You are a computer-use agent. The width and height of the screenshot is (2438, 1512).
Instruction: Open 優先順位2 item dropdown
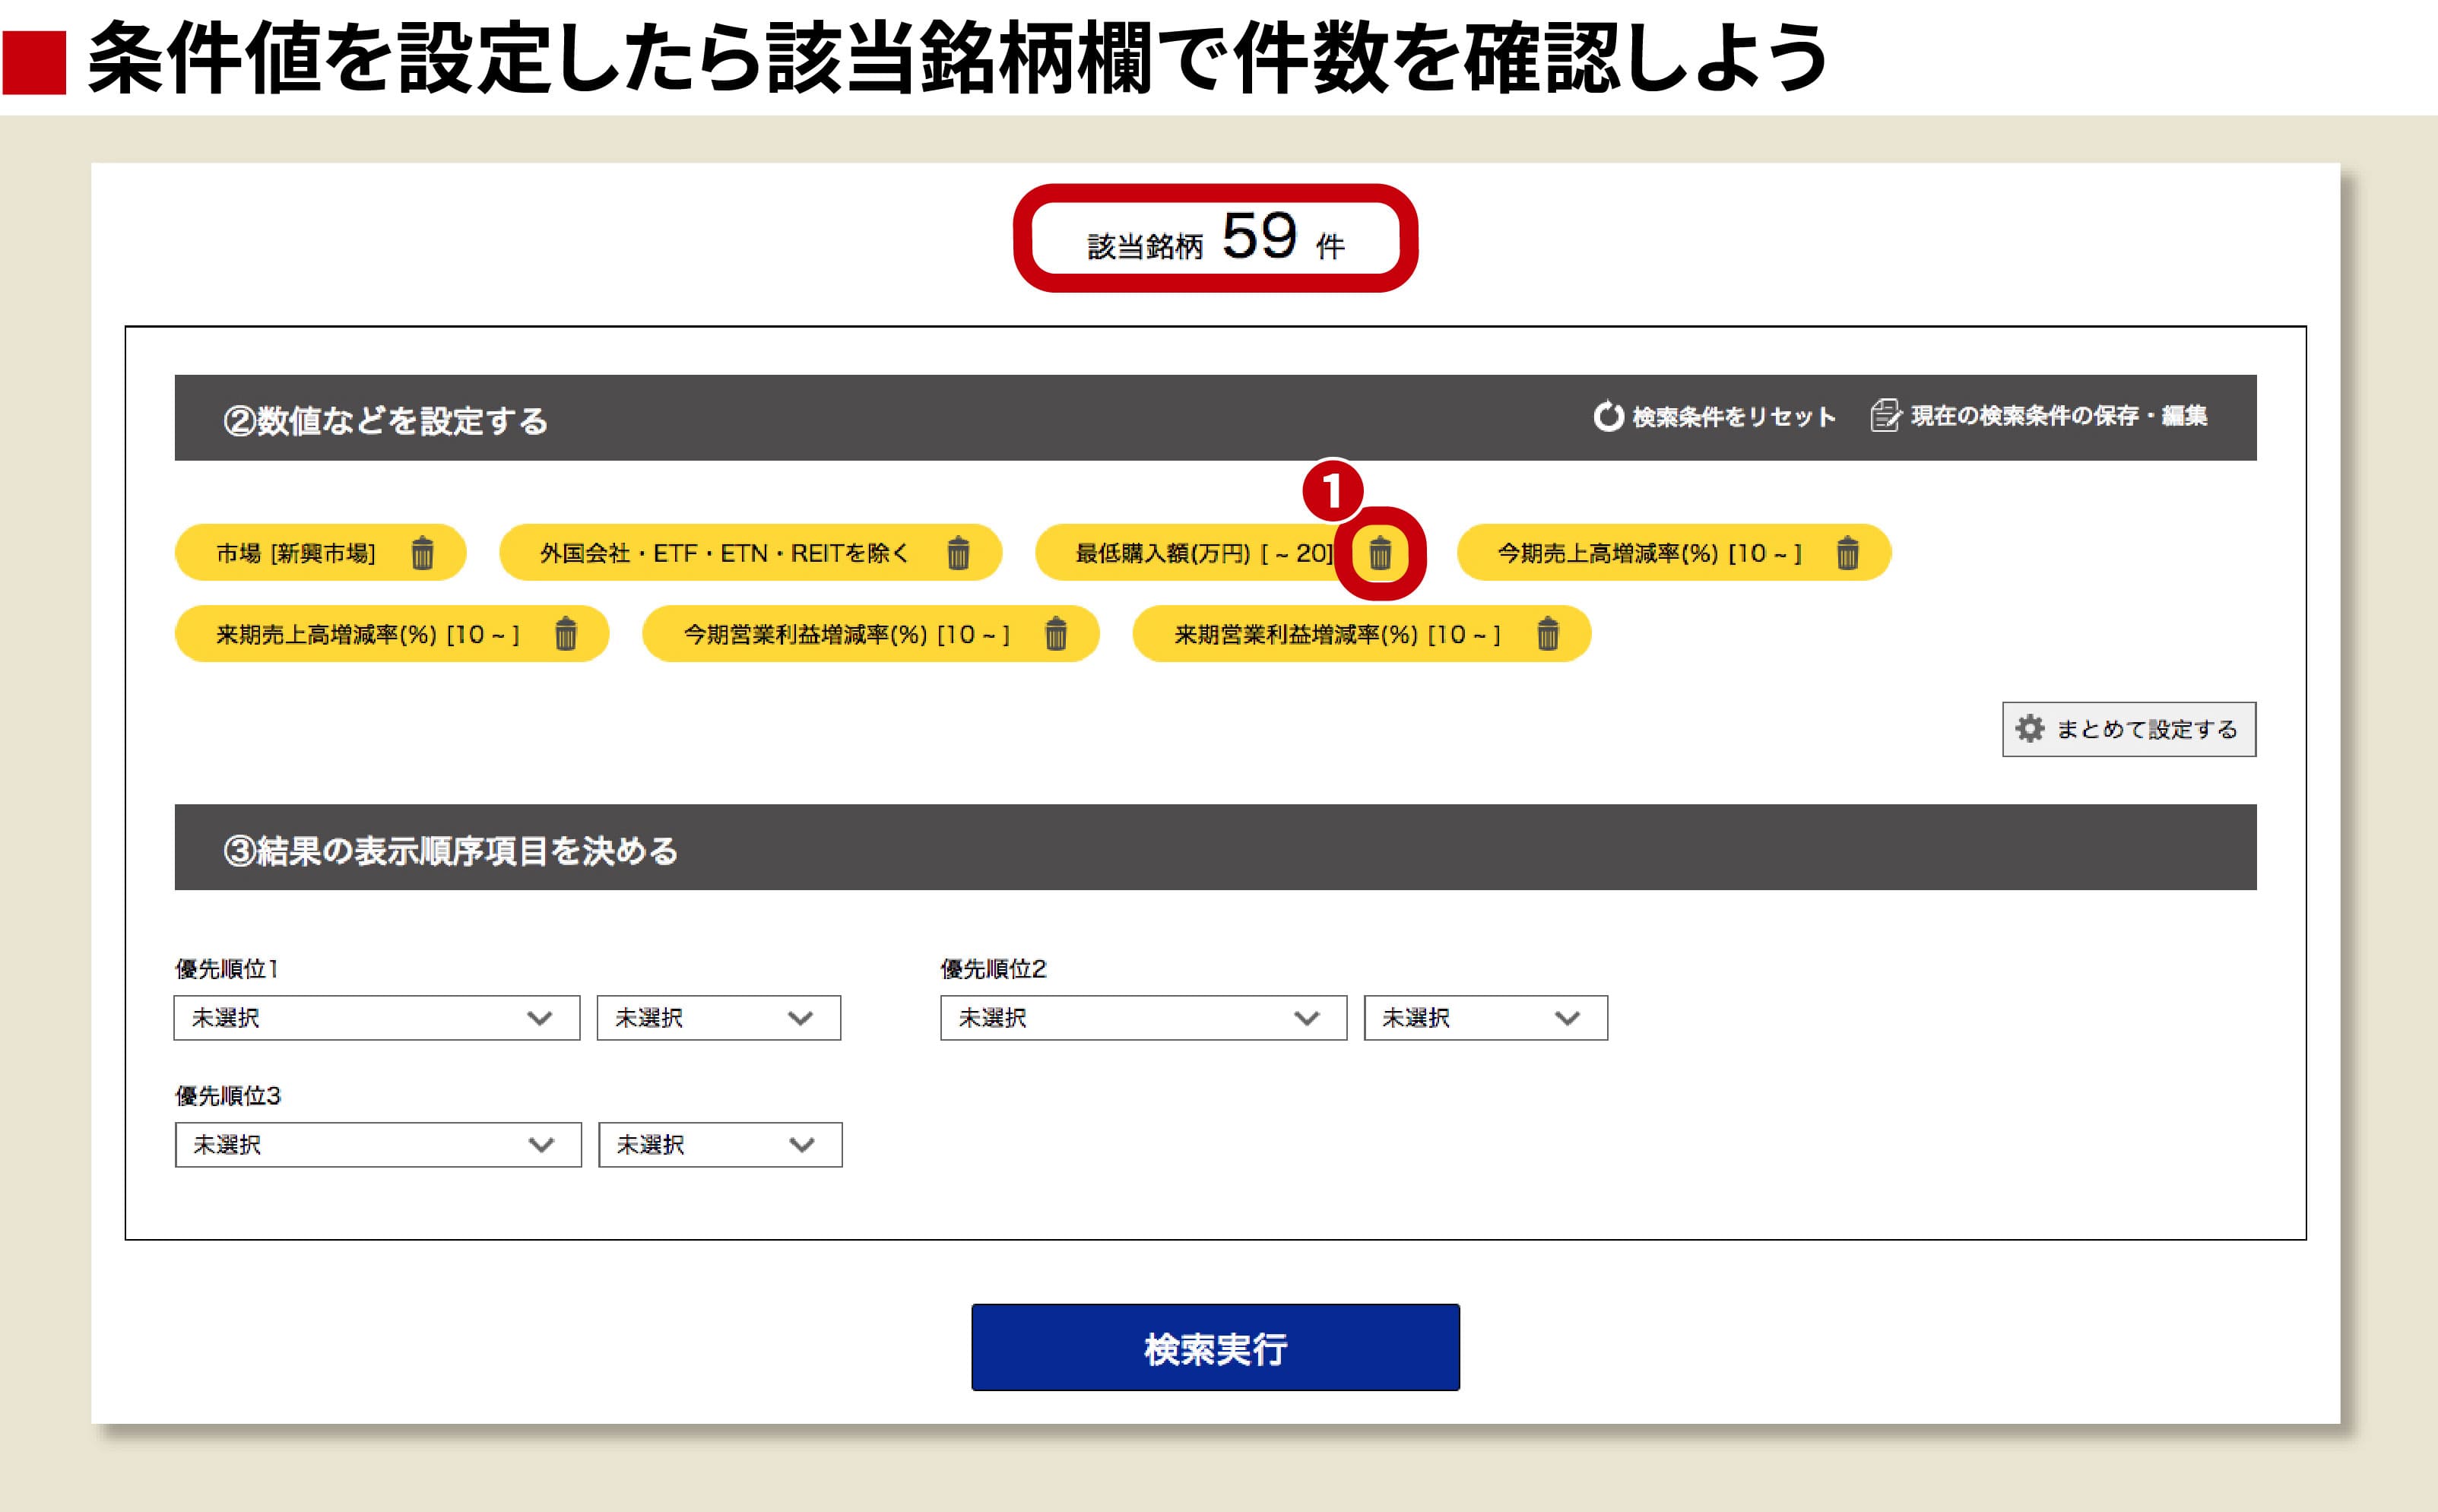pyautogui.click(x=1144, y=1018)
